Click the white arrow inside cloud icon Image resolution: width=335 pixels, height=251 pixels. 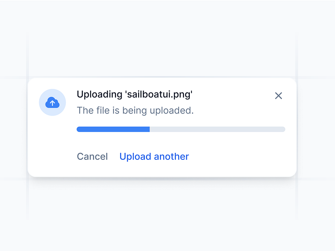pos(52,104)
